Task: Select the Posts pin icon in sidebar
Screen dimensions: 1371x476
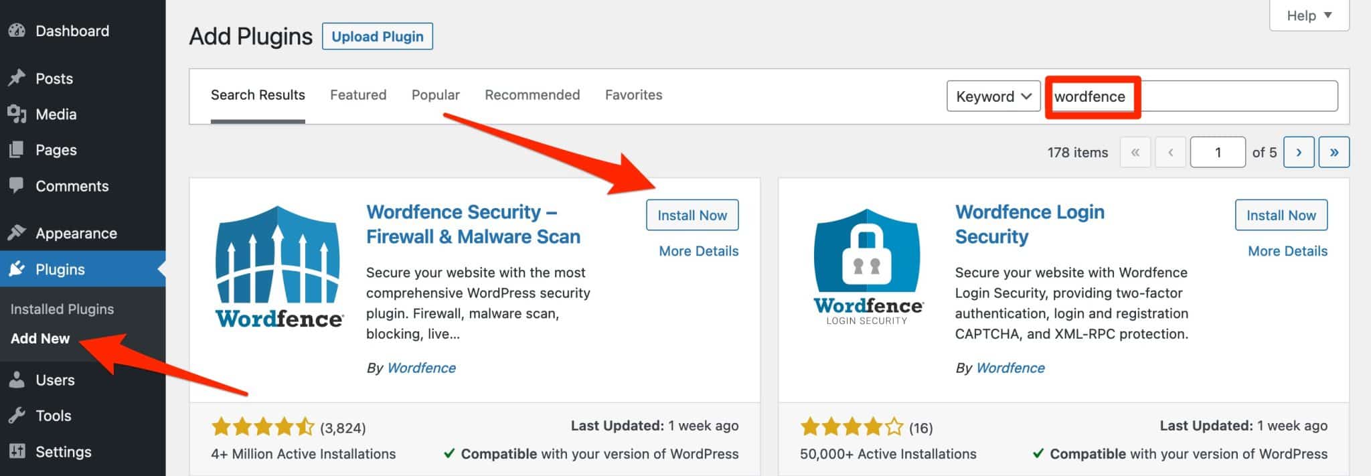Action: (16, 78)
